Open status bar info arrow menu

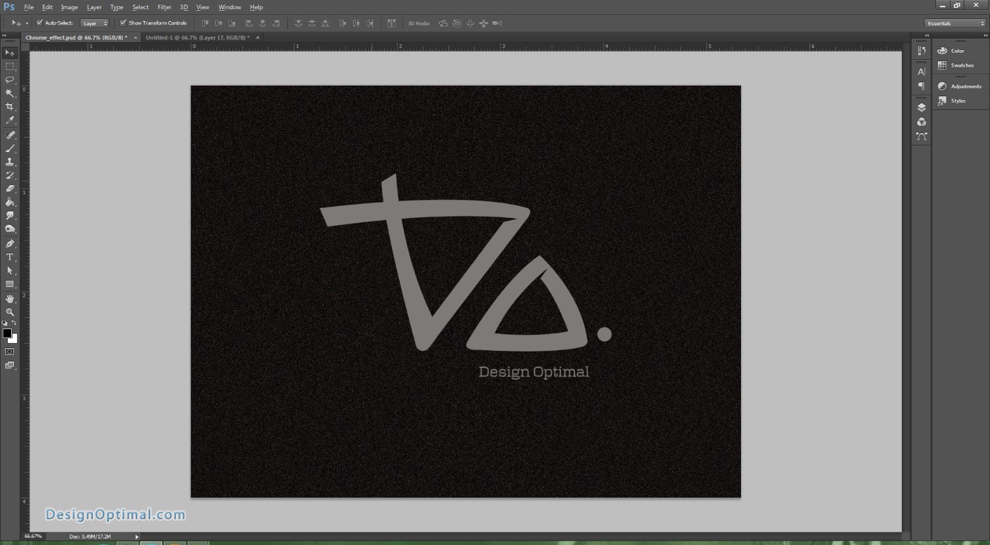click(137, 536)
